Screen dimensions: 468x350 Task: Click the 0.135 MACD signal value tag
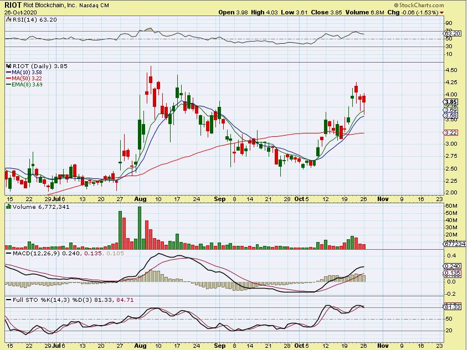point(452,273)
